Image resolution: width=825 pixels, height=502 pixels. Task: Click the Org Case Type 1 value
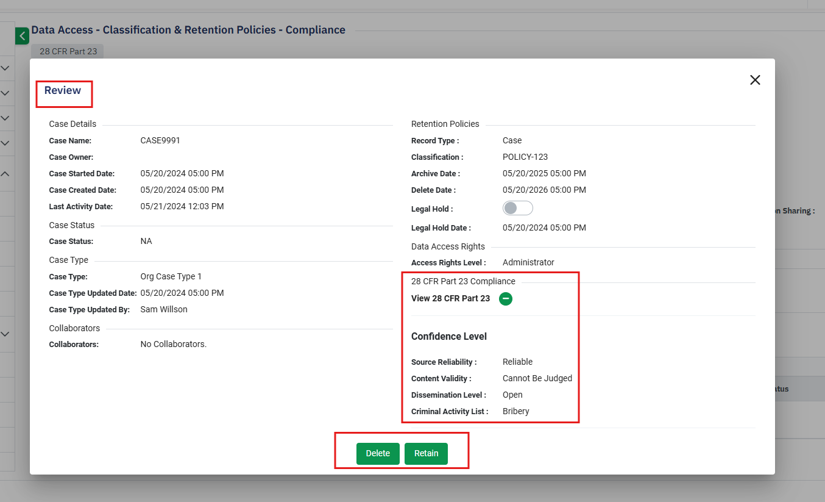(171, 276)
